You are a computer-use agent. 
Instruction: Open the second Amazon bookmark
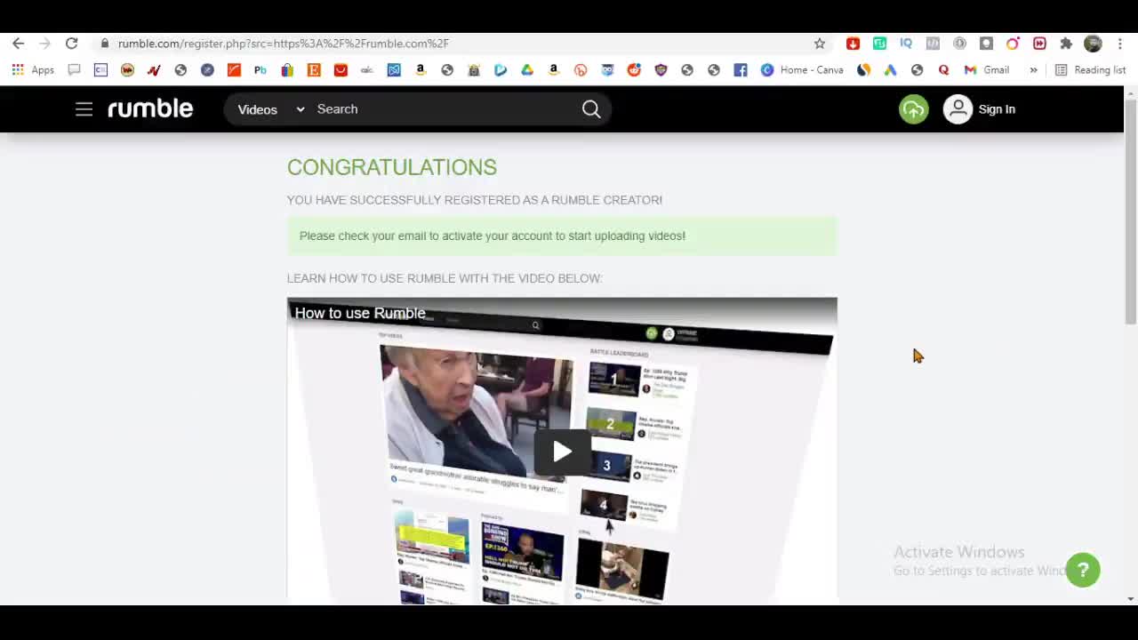[554, 70]
